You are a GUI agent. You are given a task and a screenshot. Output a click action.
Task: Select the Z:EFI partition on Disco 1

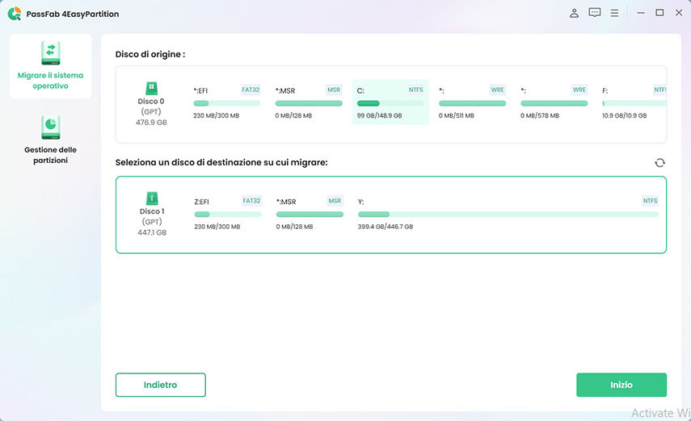[x=226, y=213]
